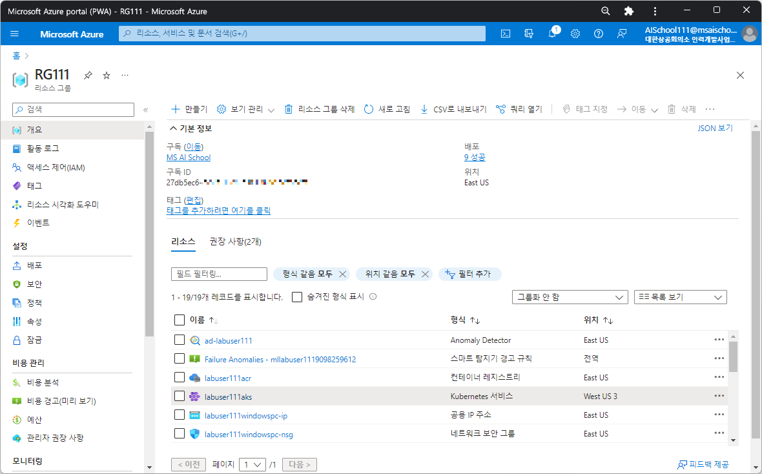Open the notifications bell
762x474 pixels.
tap(553, 33)
